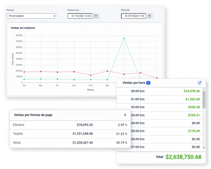Click the red Feb data point on chart
This screenshot has height=169, width=211.
point(91,75)
